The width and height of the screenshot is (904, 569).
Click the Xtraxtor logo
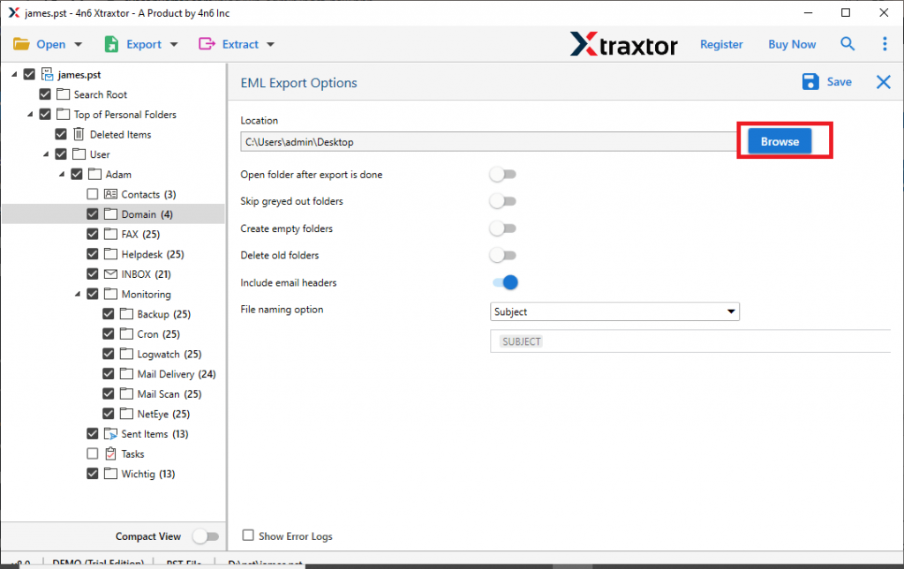(x=623, y=43)
